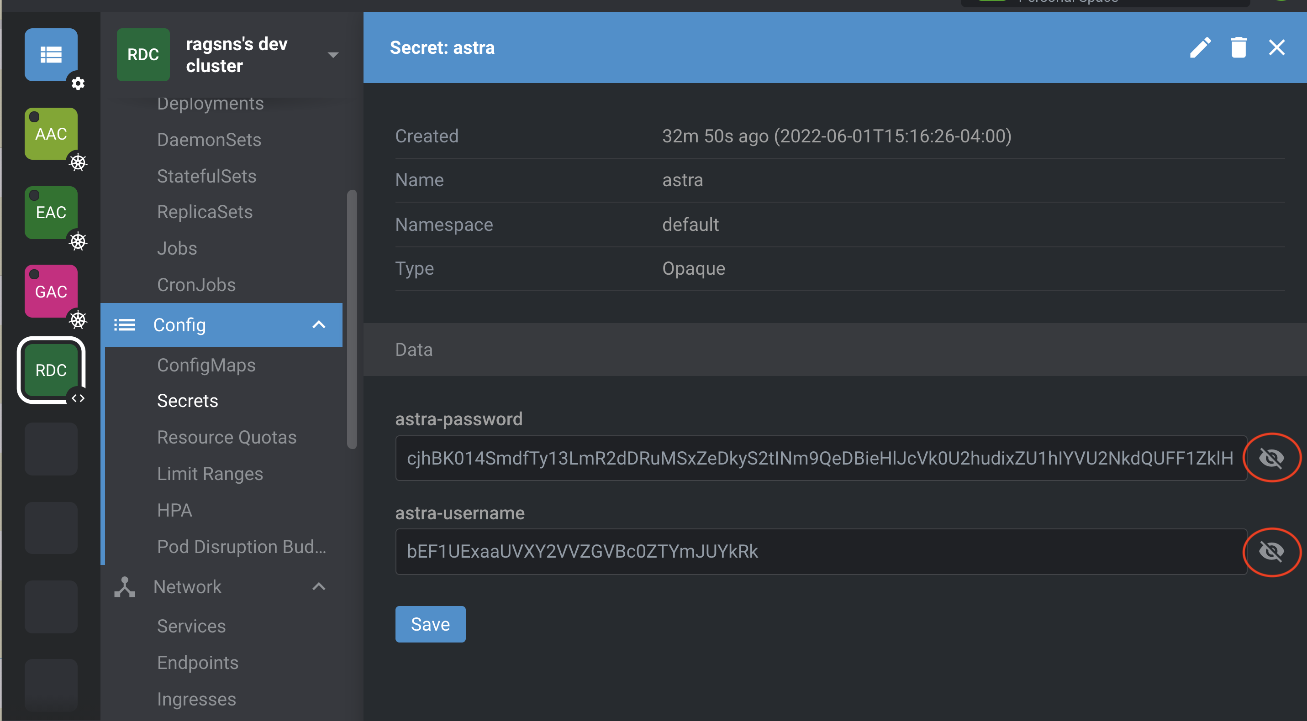Select the GAC cluster icon
The width and height of the screenshot is (1307, 721).
51,291
